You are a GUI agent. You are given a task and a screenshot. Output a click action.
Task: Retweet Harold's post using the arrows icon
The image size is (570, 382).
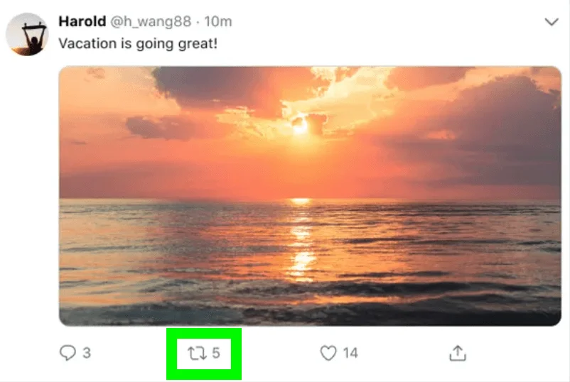(195, 353)
